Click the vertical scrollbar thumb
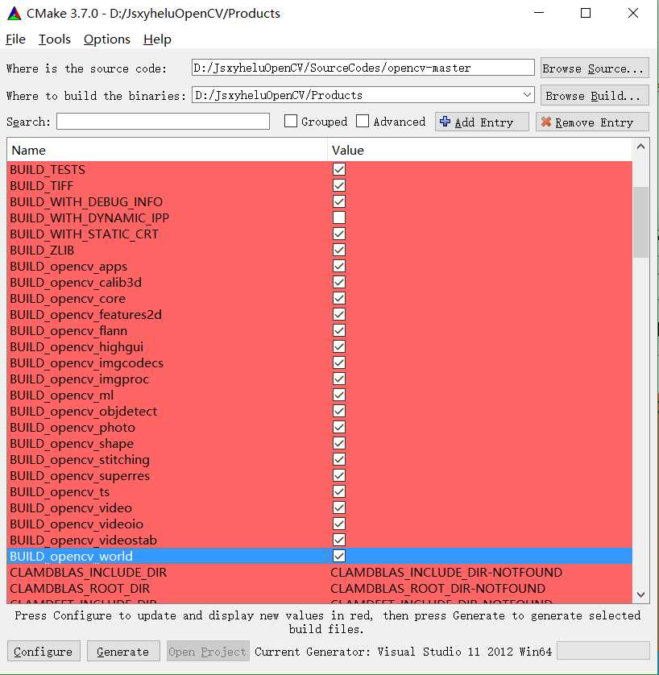The image size is (659, 675). point(640,222)
